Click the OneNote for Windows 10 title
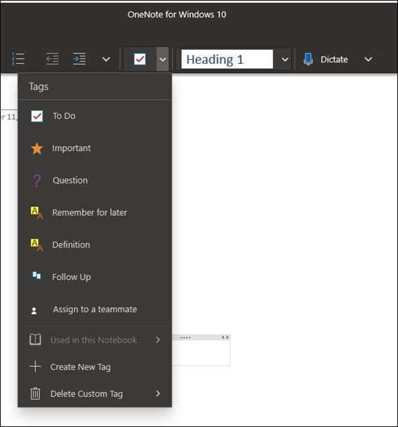This screenshot has height=427, width=398. [x=177, y=14]
